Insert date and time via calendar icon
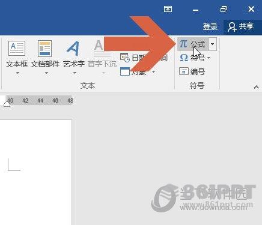The width and height of the screenshot is (262, 225). point(124,58)
